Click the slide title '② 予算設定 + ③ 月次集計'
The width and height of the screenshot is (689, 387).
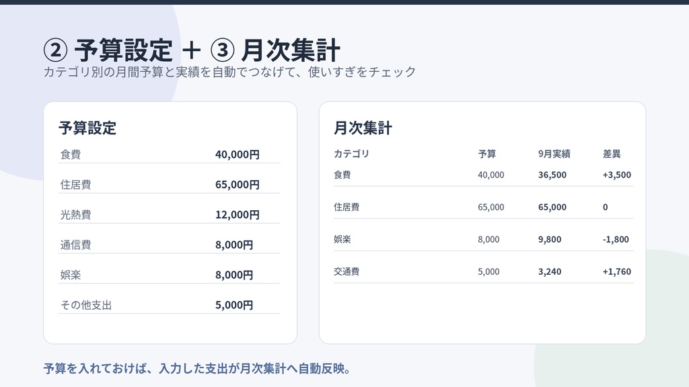click(x=192, y=50)
